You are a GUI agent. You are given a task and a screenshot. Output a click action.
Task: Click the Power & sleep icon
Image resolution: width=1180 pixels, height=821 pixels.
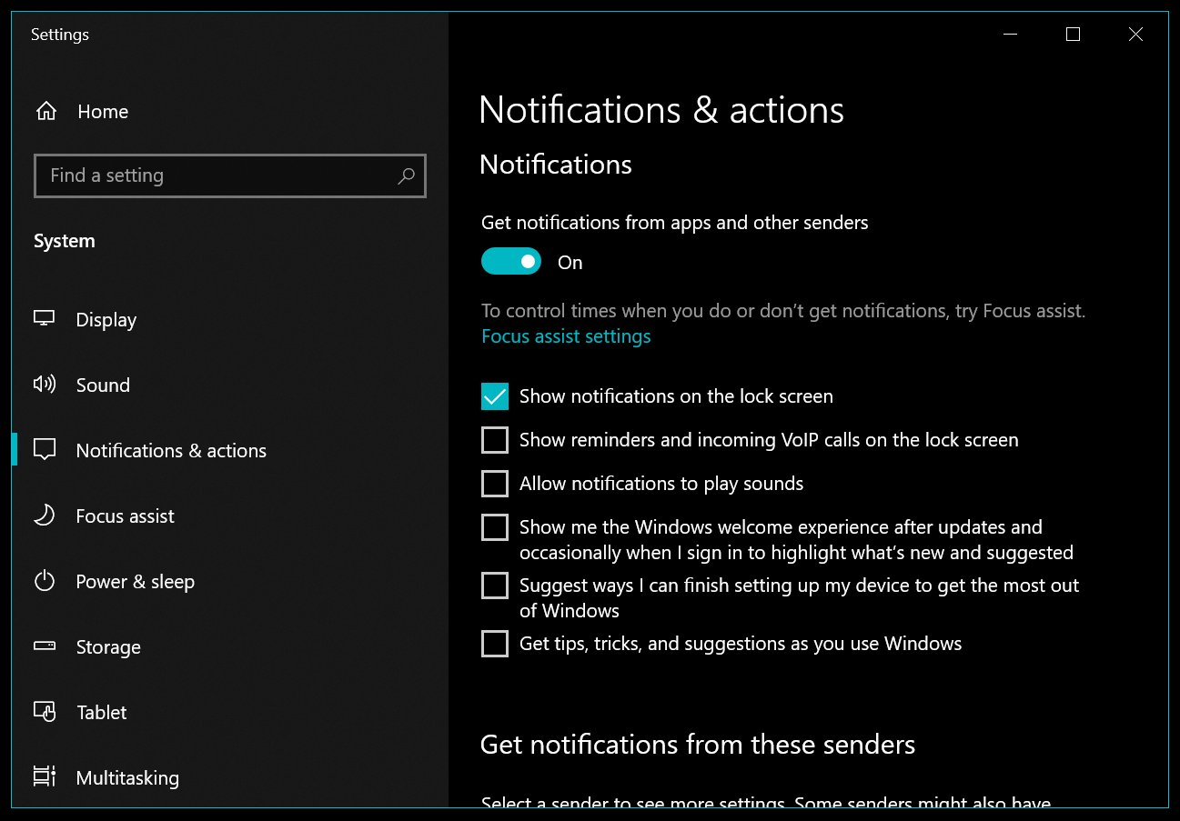[45, 581]
